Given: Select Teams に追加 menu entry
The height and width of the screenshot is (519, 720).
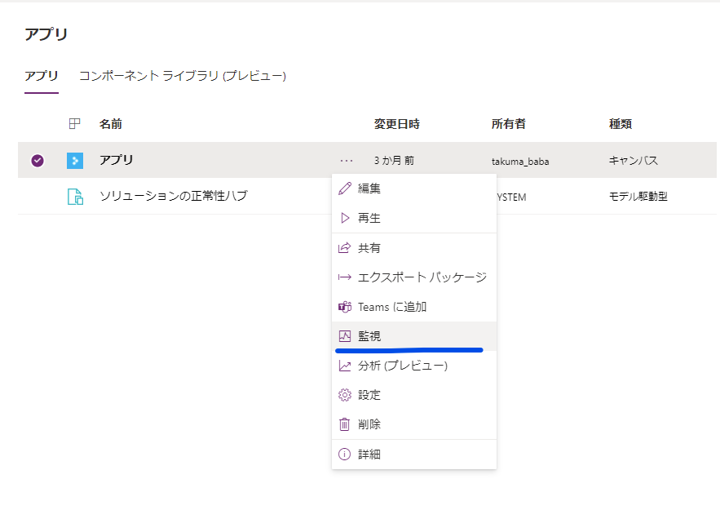Looking at the screenshot, I should 414,307.
